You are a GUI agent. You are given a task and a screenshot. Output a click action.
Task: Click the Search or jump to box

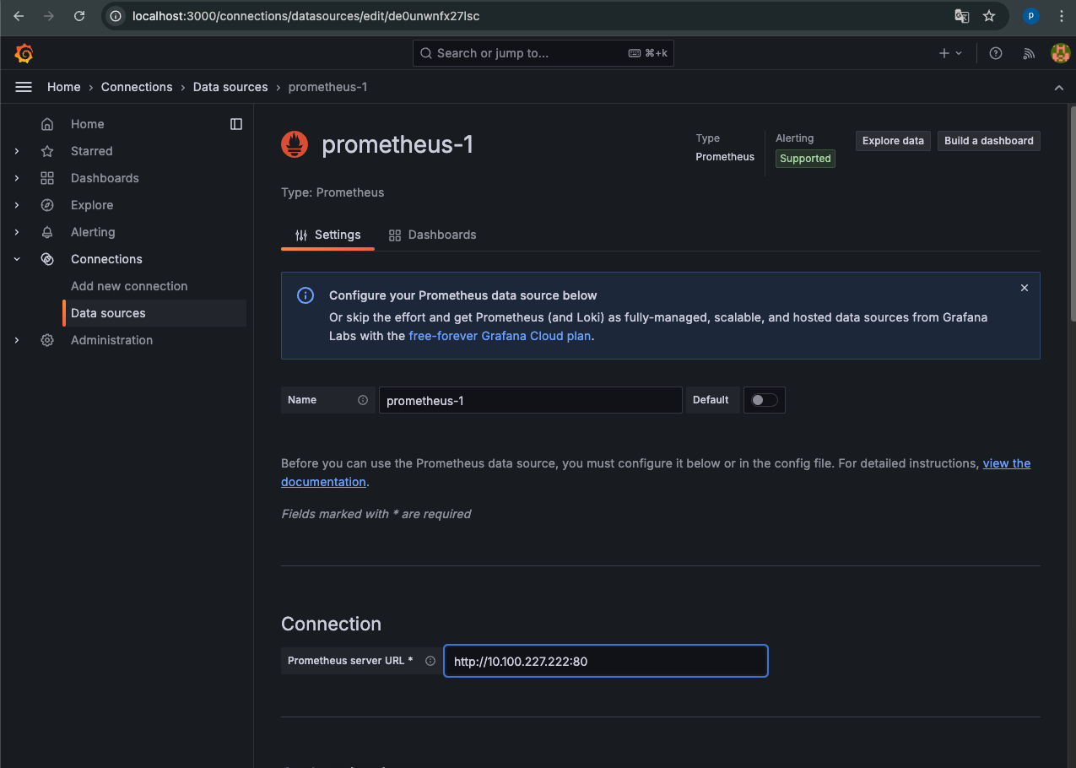pyautogui.click(x=543, y=53)
